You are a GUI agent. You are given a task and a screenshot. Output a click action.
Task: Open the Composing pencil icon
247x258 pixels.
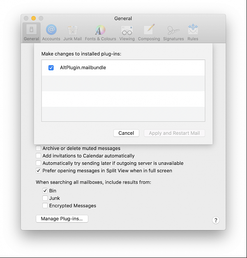(x=149, y=29)
